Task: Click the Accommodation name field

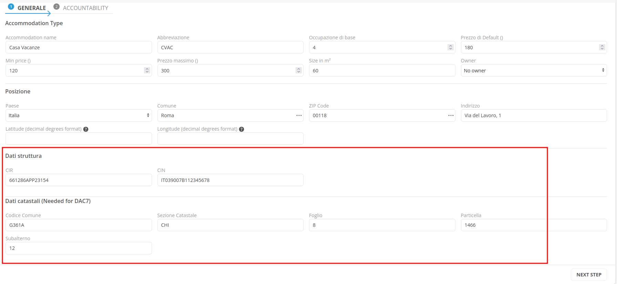Action: click(79, 48)
